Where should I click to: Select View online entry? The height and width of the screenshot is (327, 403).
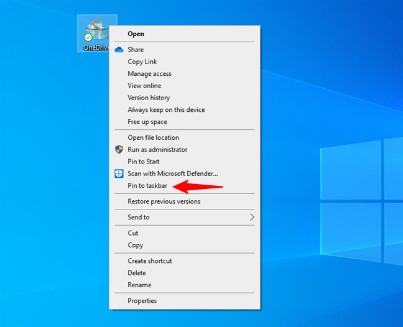click(x=185, y=86)
